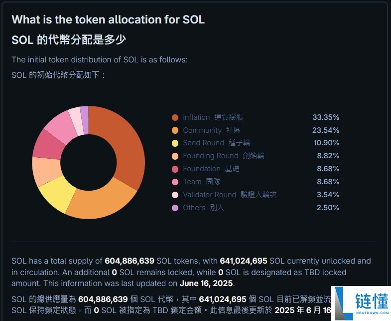Click the 8.82% value
Screen dimensions: 391x321
click(x=328, y=156)
